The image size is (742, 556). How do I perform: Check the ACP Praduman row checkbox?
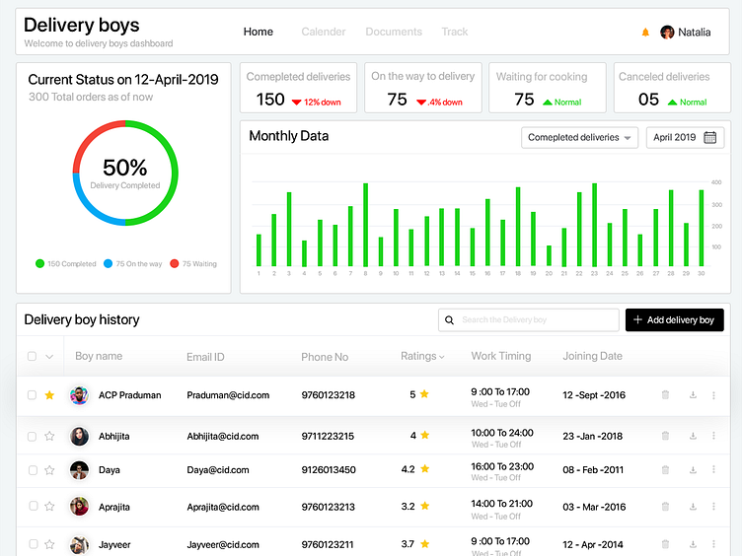tap(33, 395)
